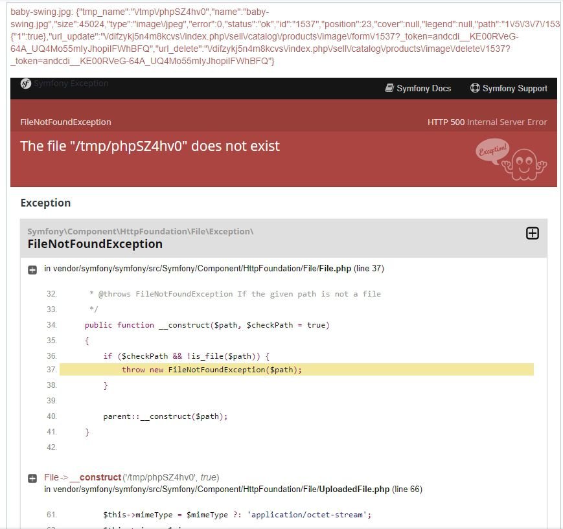Click the message 'The file "/tmp/phpSZ4hv0" does not exist'
Viewport: 563px width, 529px height.
tap(150, 146)
